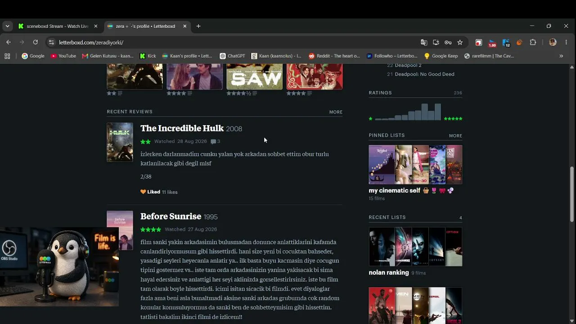Open 'Deadpool: No Good Deed' link
This screenshot has height=324, width=576.
[424, 74]
